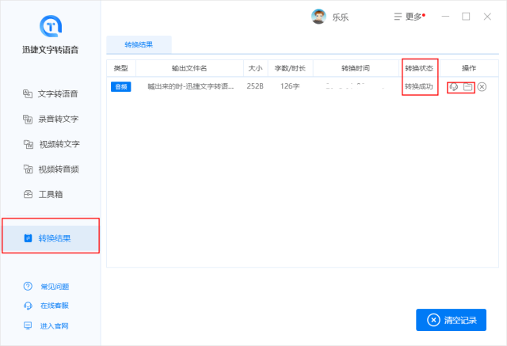Delete the record with the circled X icon

click(x=482, y=86)
